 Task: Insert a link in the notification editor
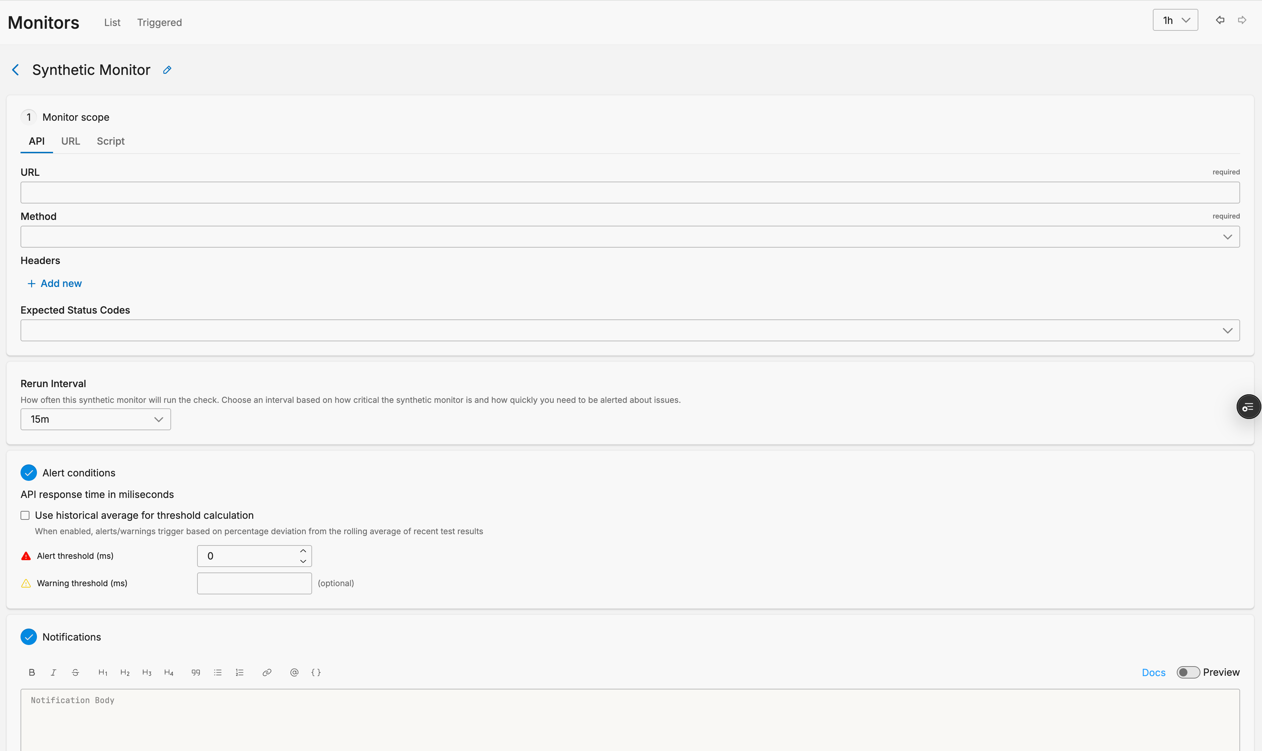click(267, 672)
